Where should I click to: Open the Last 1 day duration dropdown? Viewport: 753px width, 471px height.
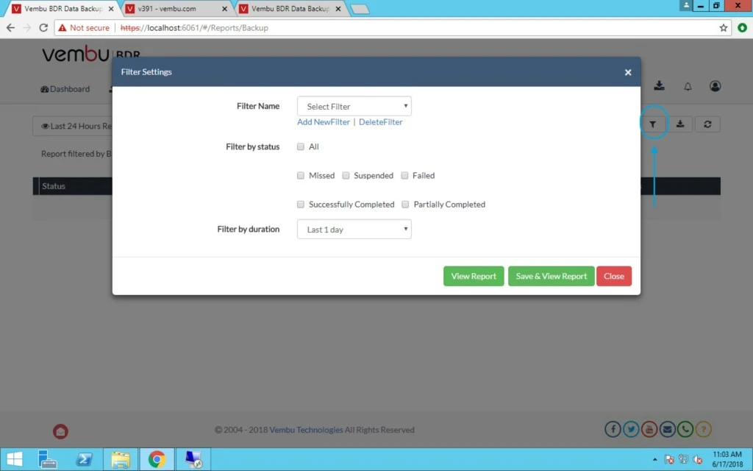pos(354,230)
